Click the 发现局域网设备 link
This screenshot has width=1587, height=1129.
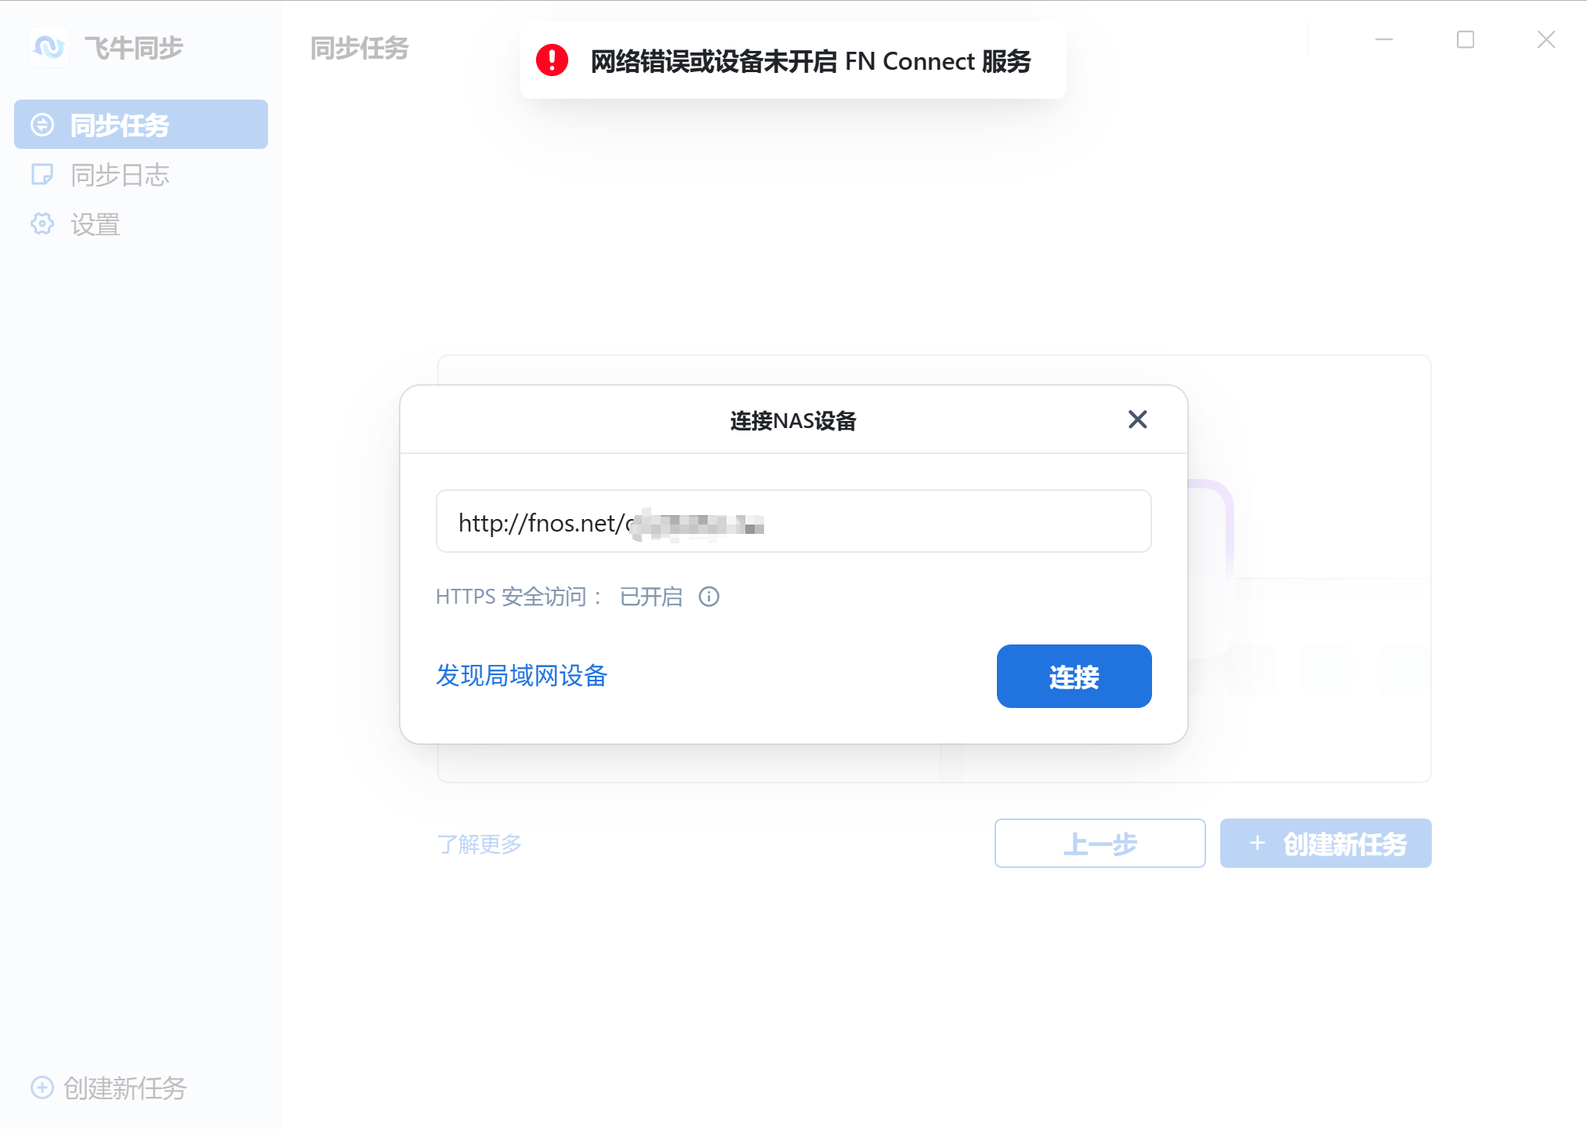click(521, 675)
